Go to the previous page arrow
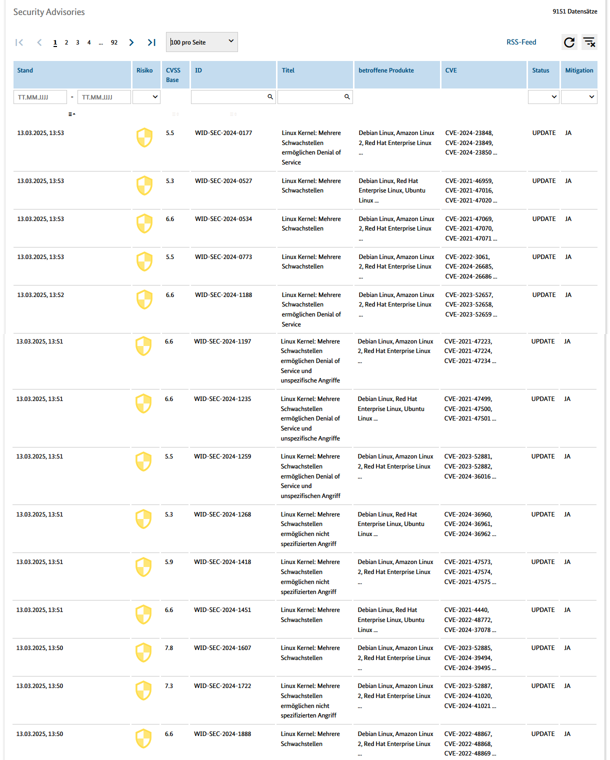The height and width of the screenshot is (760, 610). point(39,42)
